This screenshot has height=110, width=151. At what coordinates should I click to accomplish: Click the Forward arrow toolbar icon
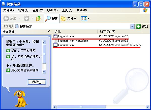coord(26,18)
